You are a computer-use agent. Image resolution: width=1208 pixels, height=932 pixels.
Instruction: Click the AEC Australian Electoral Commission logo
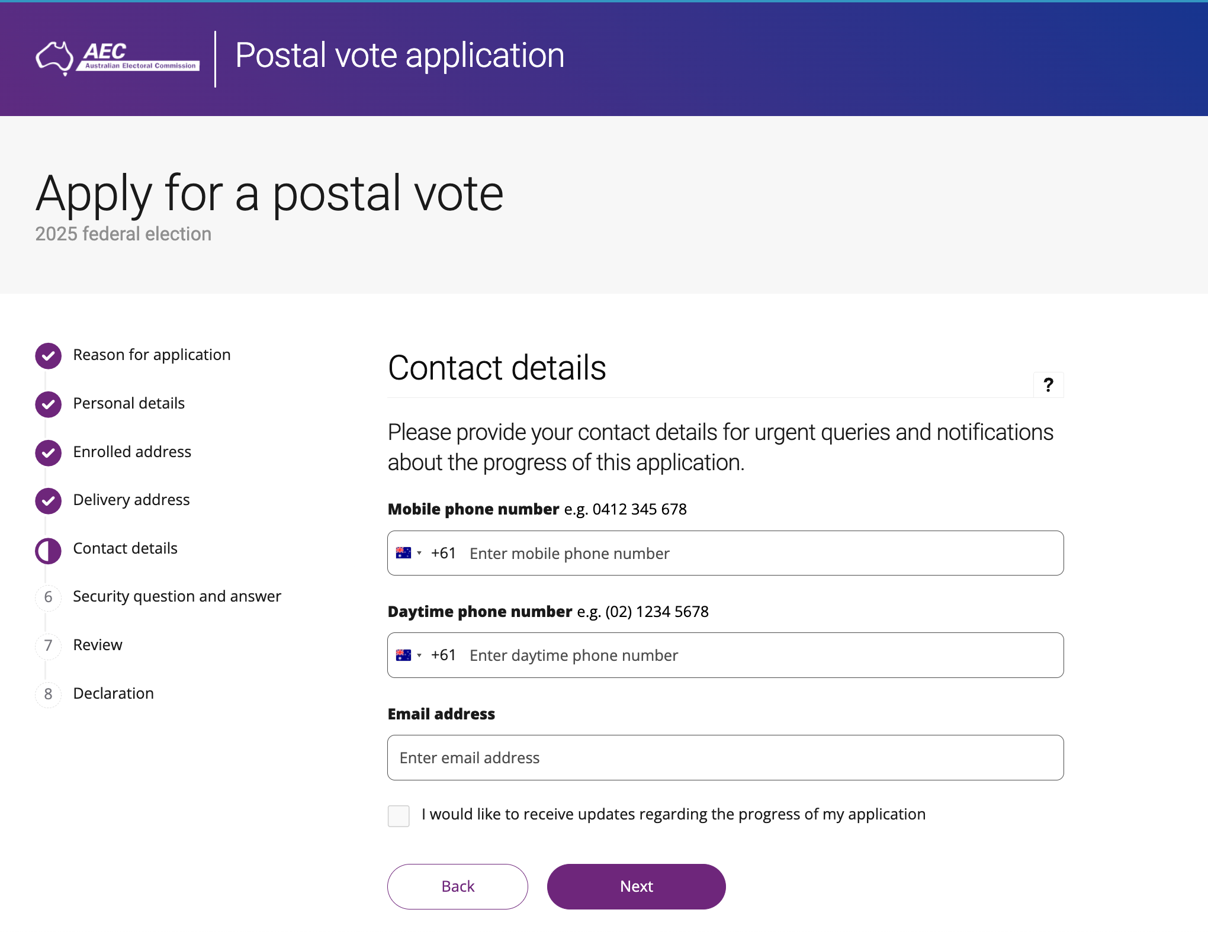117,58
